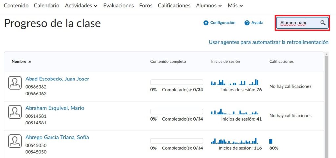Expand the Alumnos dropdown menu
Viewport: 336px width, 158px height.
click(x=209, y=6)
